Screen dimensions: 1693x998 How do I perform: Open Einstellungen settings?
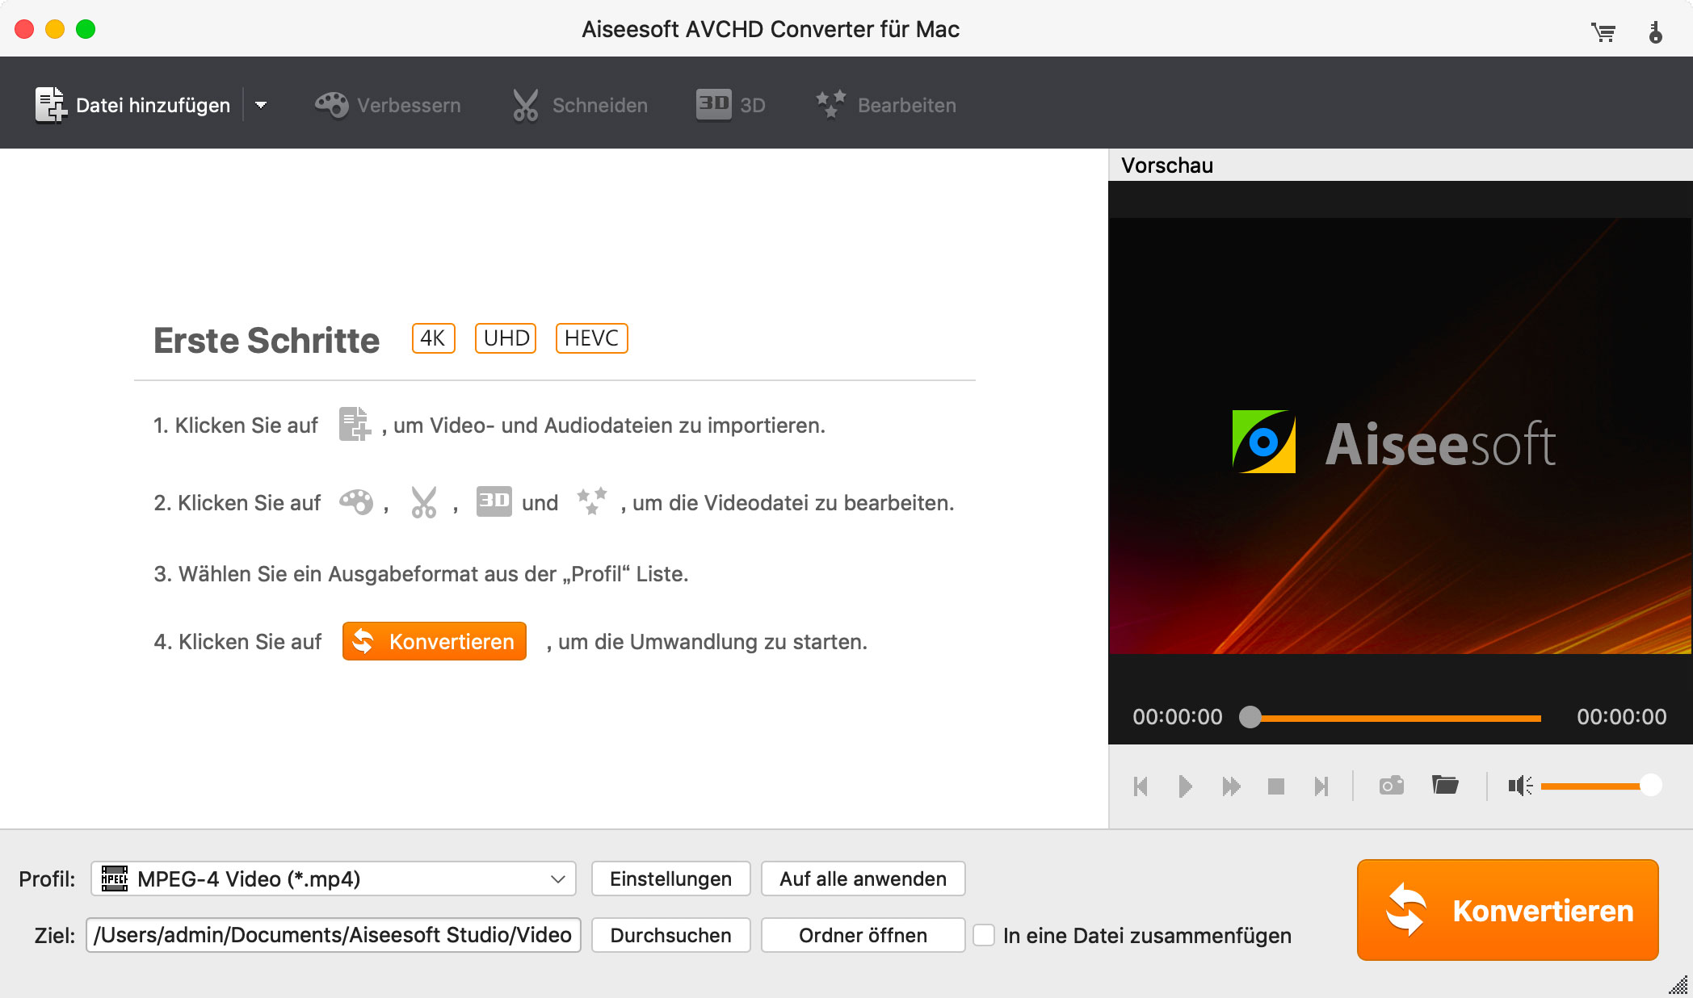coord(670,878)
